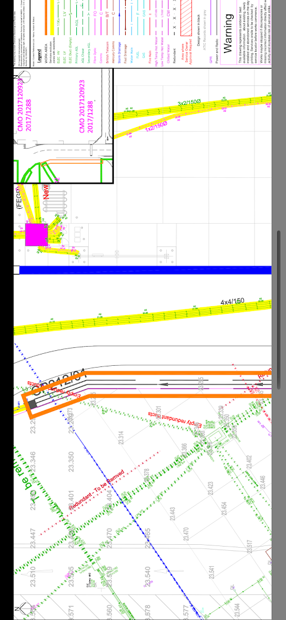Click the 'Legend' title text
286x620 pixels.
(39, 57)
